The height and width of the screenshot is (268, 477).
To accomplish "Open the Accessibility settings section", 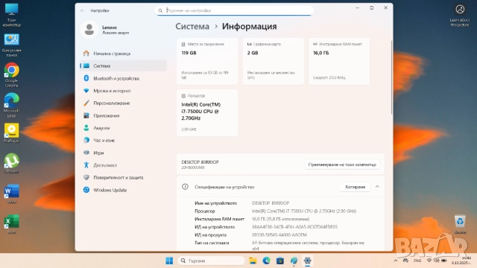I will (123, 165).
